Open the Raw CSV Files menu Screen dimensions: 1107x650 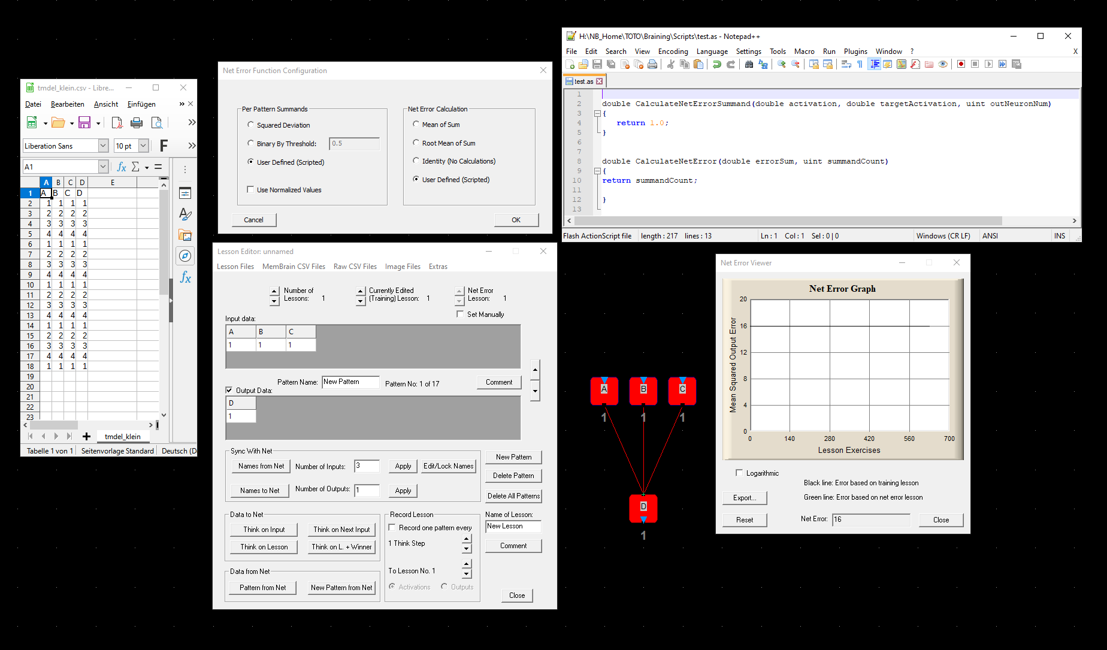click(355, 267)
